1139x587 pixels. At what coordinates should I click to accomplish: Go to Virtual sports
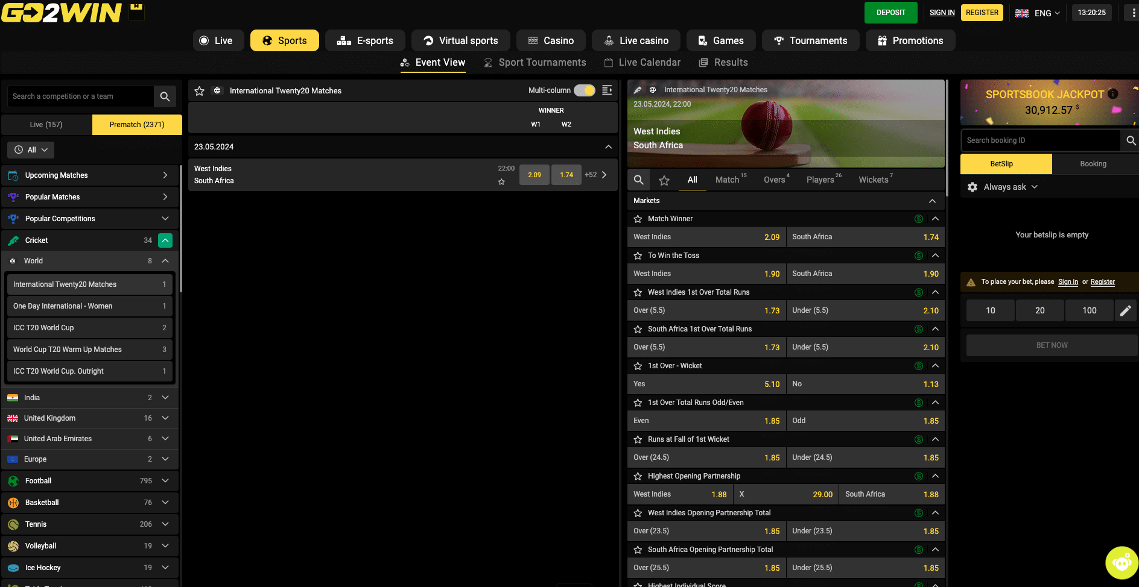pos(461,40)
